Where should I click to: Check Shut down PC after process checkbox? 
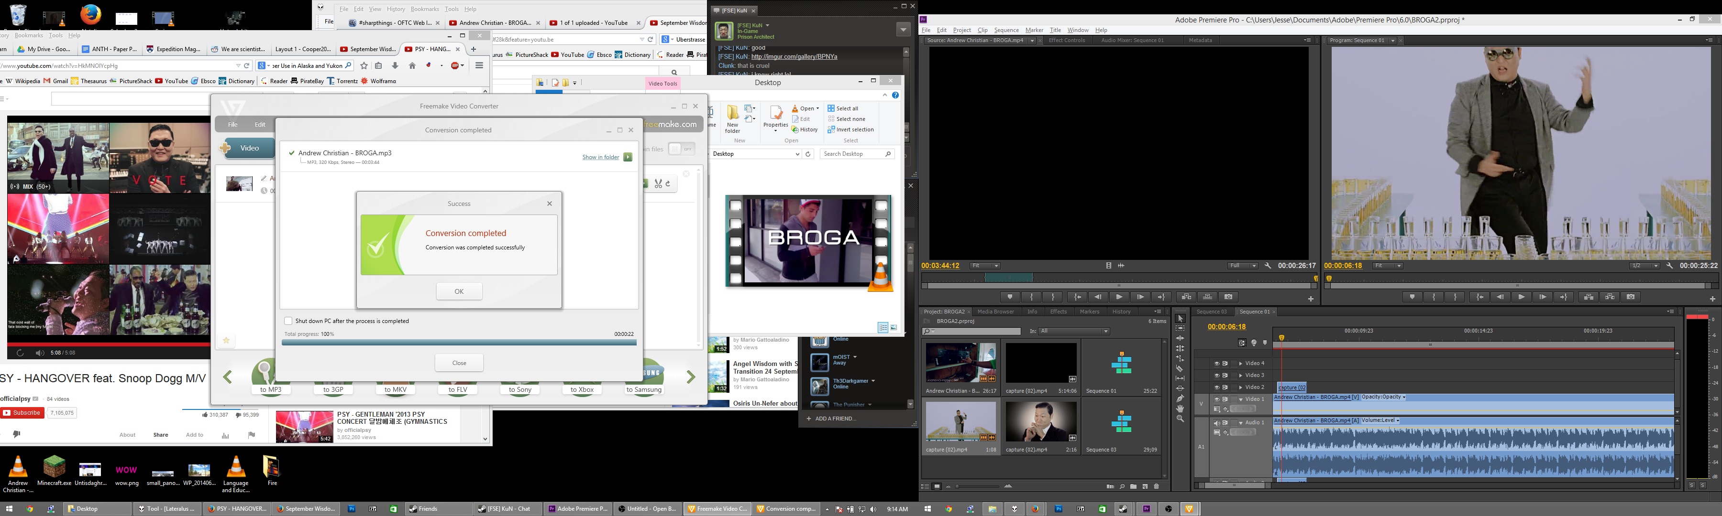pyautogui.click(x=288, y=321)
